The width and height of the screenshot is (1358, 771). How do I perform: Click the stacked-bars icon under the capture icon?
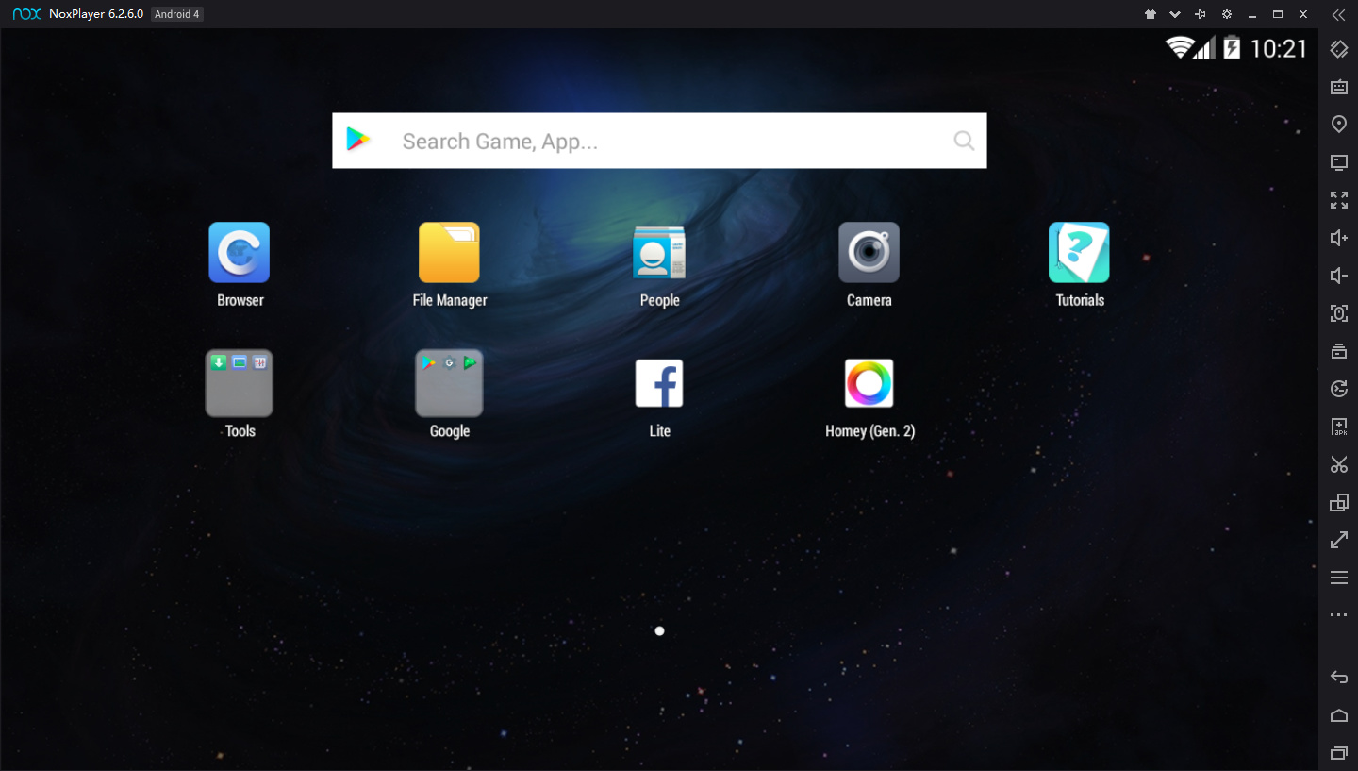point(1338,351)
